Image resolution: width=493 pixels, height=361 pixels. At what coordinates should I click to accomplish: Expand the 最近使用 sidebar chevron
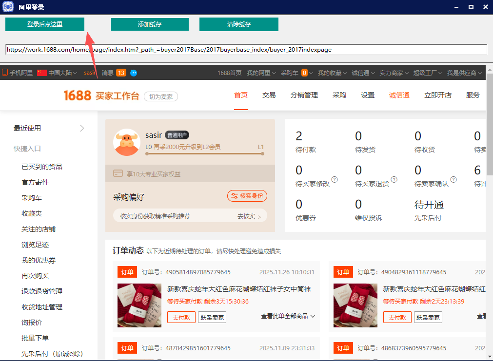click(x=81, y=128)
